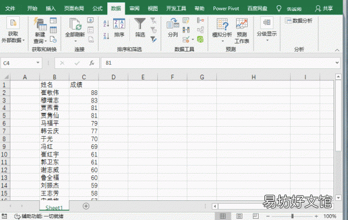Click the Advanced filter icon
This screenshot has height=220, width=348.
(153, 39)
